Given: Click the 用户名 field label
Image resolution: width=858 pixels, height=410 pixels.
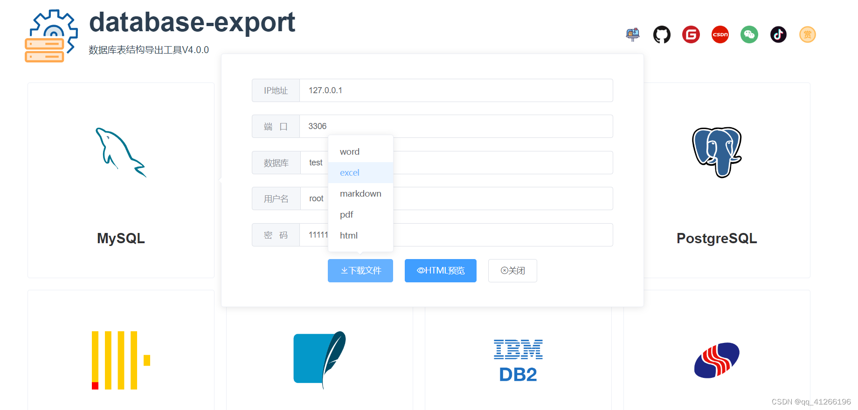Looking at the screenshot, I should pyautogui.click(x=276, y=198).
